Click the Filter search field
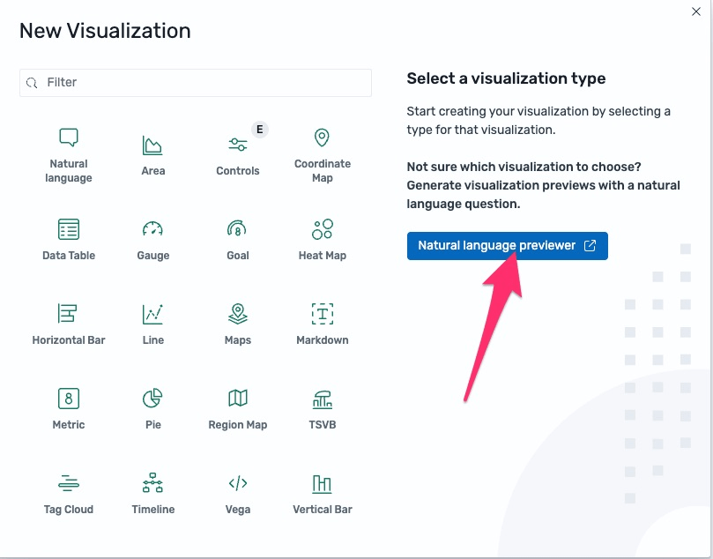This screenshot has width=713, height=559. (196, 83)
